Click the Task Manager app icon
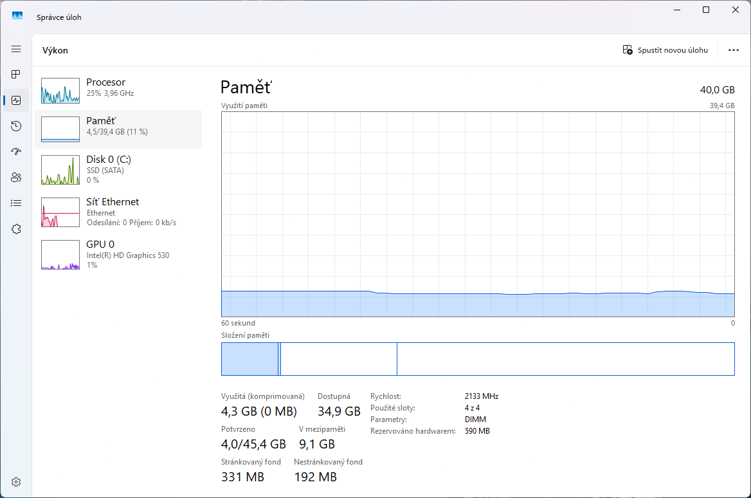Screen dimensions: 751x498 (17, 16)
